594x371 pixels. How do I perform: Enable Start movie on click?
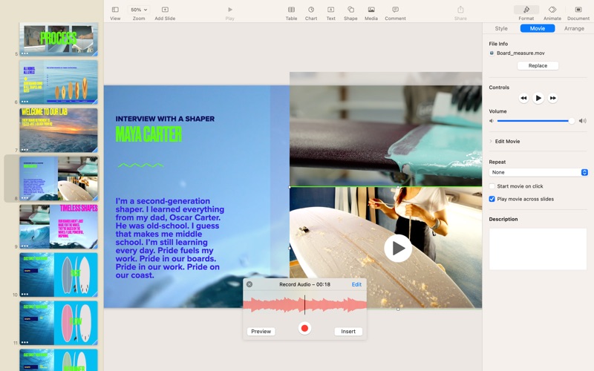[492, 186]
